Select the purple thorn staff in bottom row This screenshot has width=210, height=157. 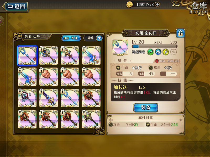coord(91,119)
